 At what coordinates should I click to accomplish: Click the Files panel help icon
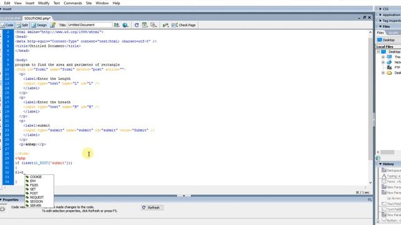click(378, 158)
